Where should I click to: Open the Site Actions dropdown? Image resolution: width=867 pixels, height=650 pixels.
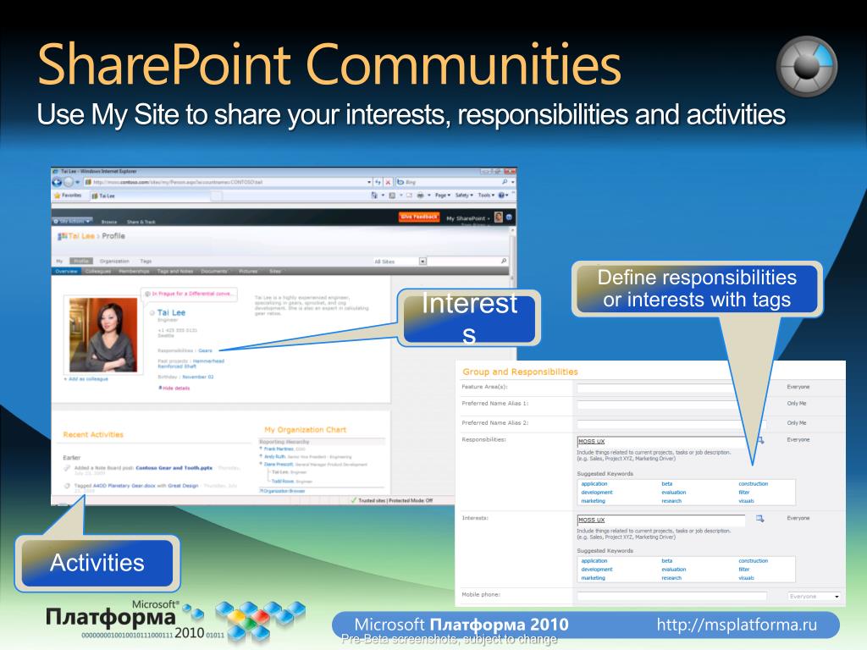pyautogui.click(x=73, y=221)
